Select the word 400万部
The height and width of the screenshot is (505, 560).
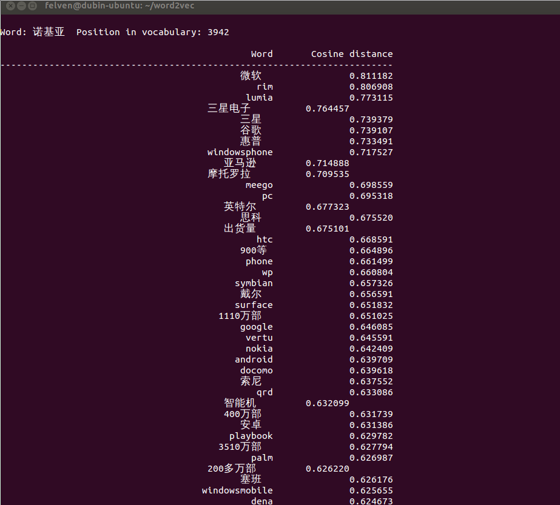coord(243,414)
